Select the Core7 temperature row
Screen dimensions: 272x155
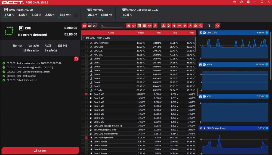tap(138, 86)
